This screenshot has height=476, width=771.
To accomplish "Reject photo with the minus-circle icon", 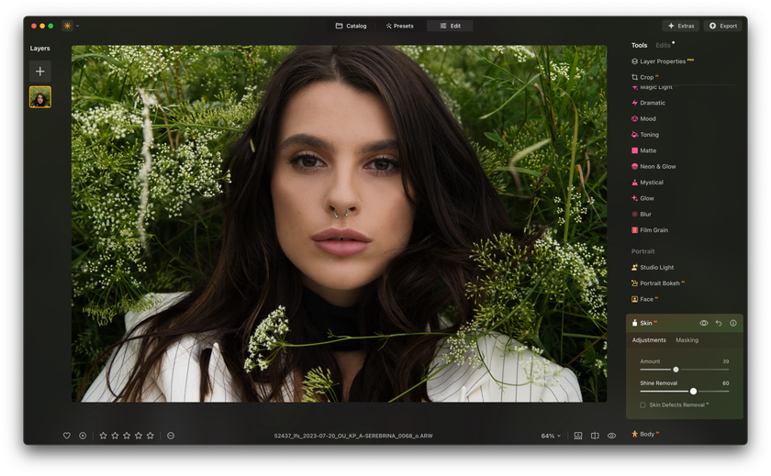I will (x=171, y=436).
